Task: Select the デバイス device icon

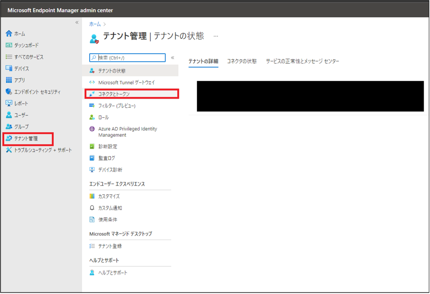Action: [9, 68]
